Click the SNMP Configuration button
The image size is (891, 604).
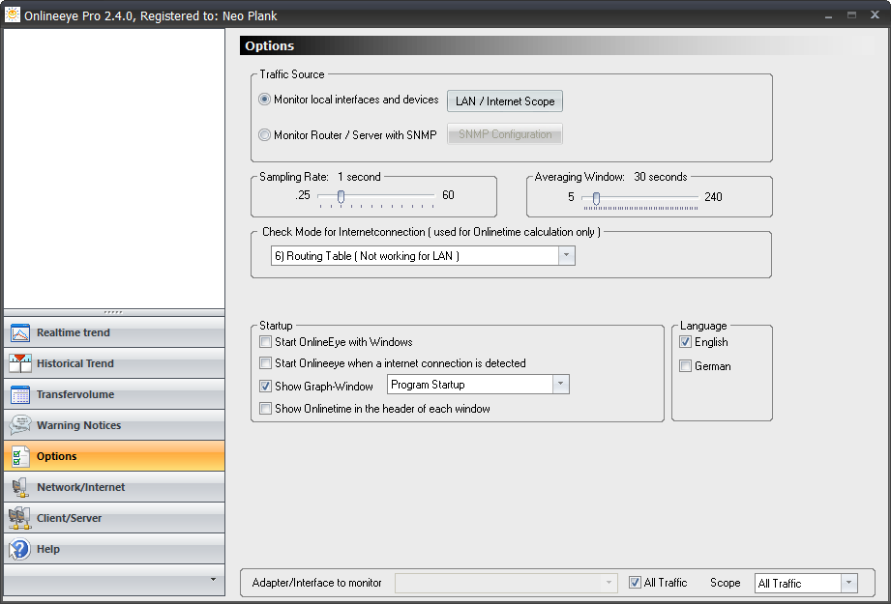(505, 134)
